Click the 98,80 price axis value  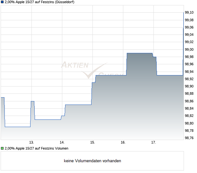pyautogui.click(x=189, y=123)
